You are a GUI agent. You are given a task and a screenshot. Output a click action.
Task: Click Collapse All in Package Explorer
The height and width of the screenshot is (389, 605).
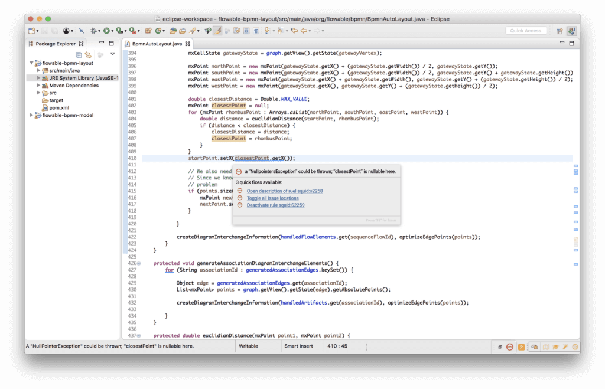point(79,54)
